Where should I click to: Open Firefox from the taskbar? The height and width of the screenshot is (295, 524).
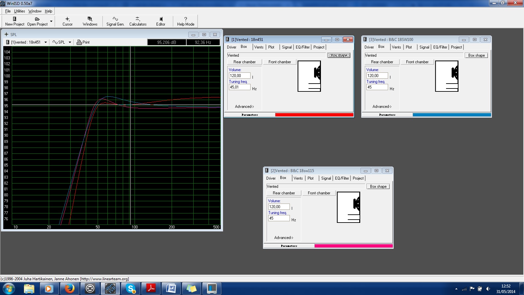click(x=69, y=288)
